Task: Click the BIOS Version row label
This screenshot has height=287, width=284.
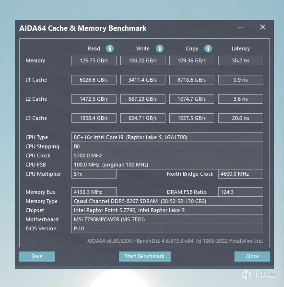Action: (41, 229)
